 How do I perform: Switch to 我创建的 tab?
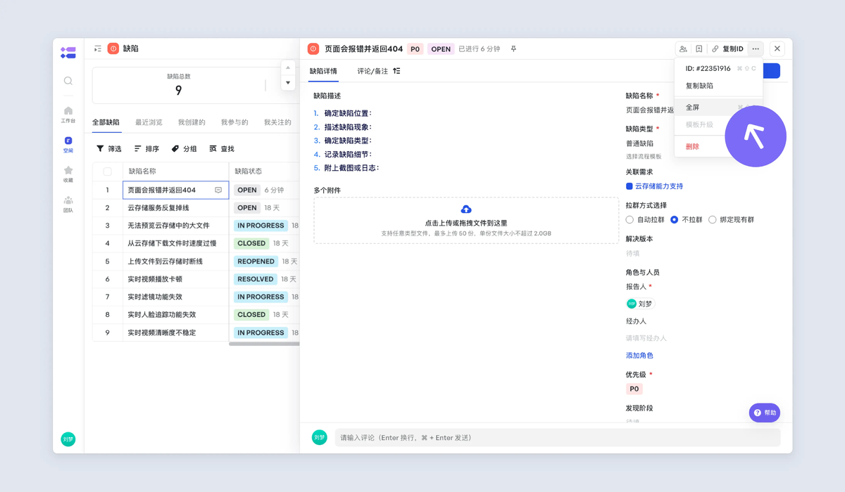click(192, 122)
